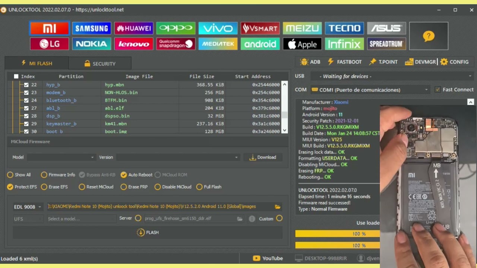Screen dimensions: 477x268
Task: Select the Spreadtrum chipset icon
Action: 386,44
